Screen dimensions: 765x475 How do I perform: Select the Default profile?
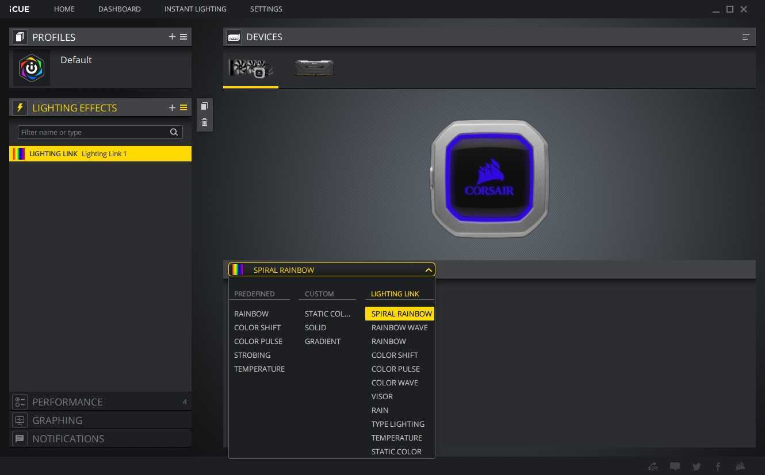(x=76, y=60)
